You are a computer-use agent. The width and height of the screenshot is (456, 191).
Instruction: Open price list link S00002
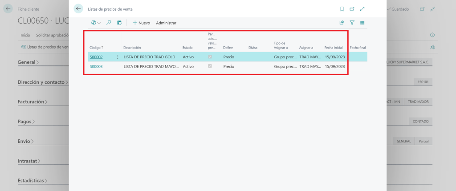pos(96,57)
